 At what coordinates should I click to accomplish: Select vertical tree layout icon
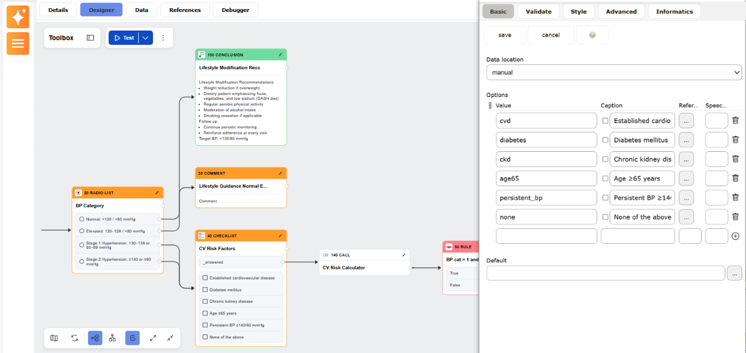113,338
